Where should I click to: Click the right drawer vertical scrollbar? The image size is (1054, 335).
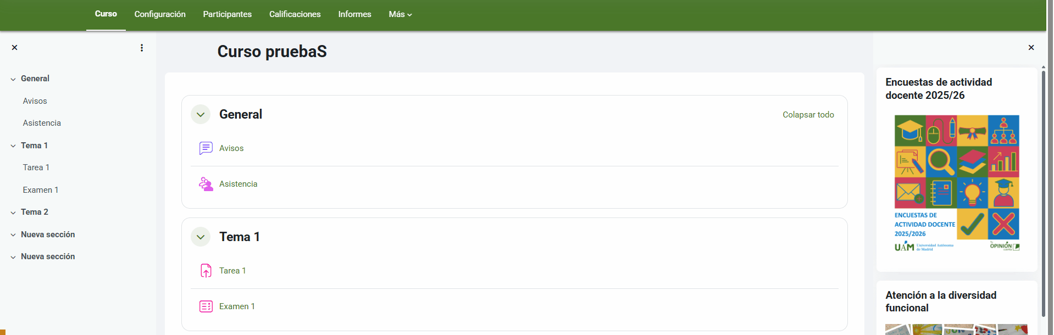pos(1043,192)
